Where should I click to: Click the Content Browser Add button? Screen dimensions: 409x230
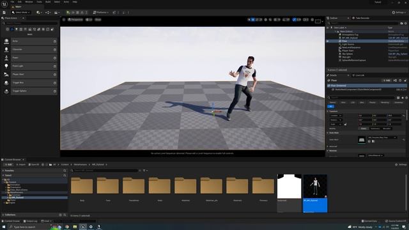click(x=8, y=165)
